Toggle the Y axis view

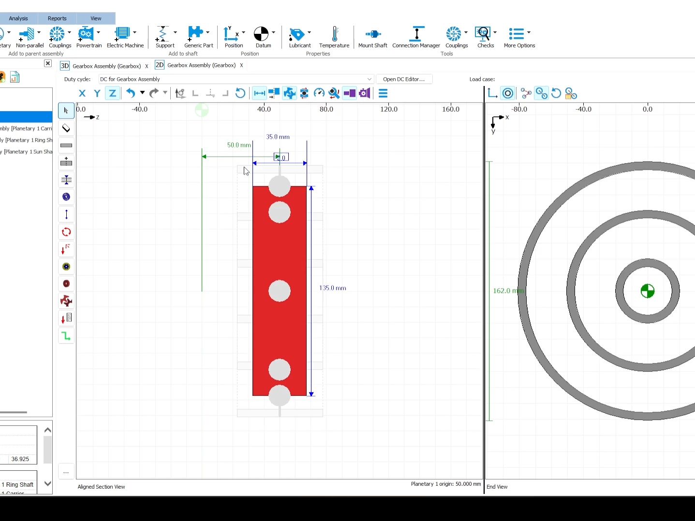tap(97, 93)
